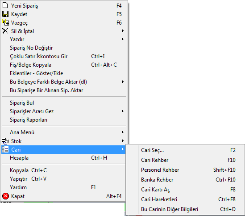245x216 pixels.
Task: Click the Stok menu icon
Action: pos(5,141)
